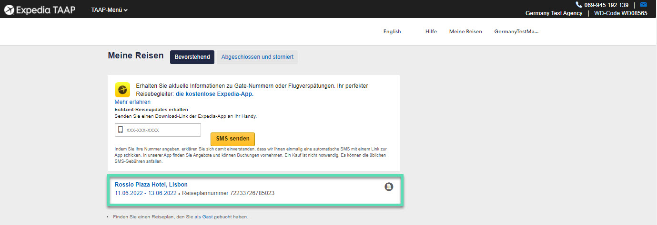Switch language to English

[x=392, y=32]
